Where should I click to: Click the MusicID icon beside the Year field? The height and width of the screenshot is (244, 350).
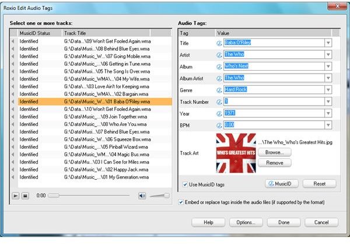[219, 113]
